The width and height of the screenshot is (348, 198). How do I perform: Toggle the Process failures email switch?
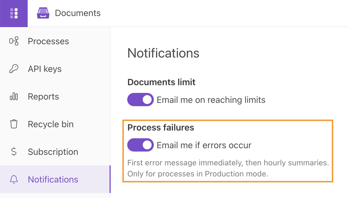point(140,145)
